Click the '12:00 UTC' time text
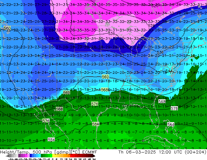The height and width of the screenshot is (160, 207). pyautogui.click(x=171, y=152)
